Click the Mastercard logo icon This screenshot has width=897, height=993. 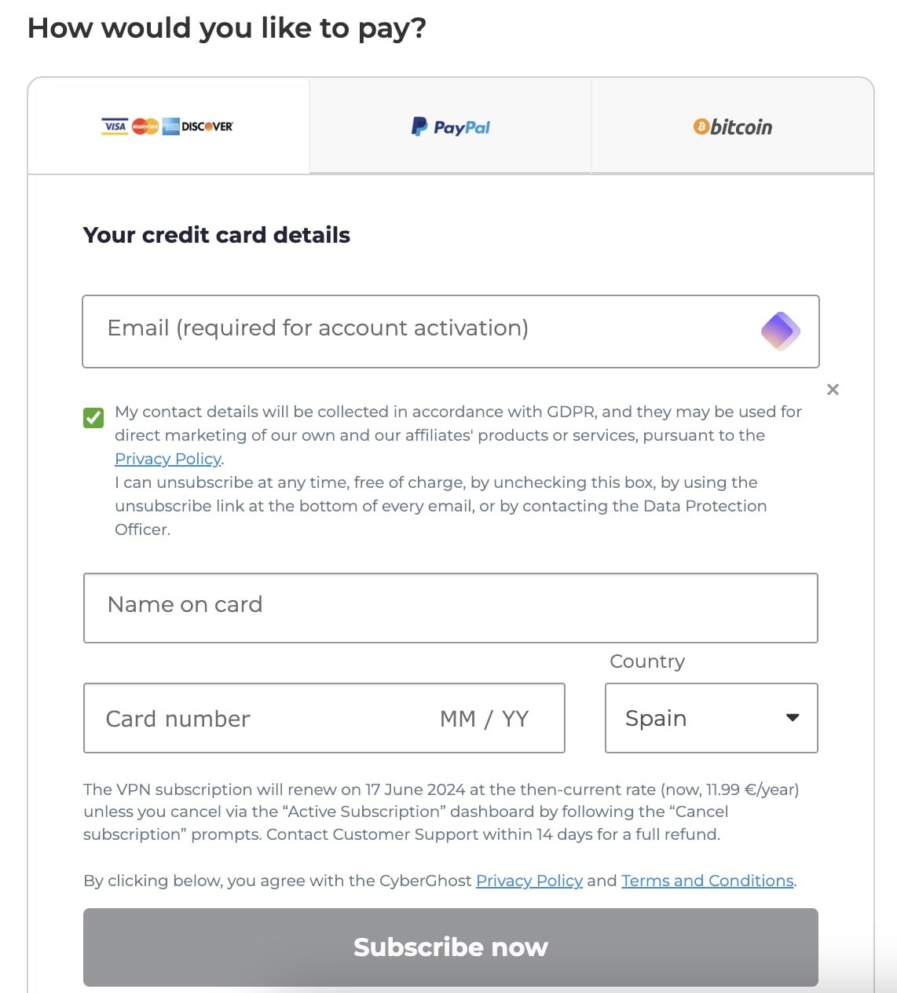(145, 126)
